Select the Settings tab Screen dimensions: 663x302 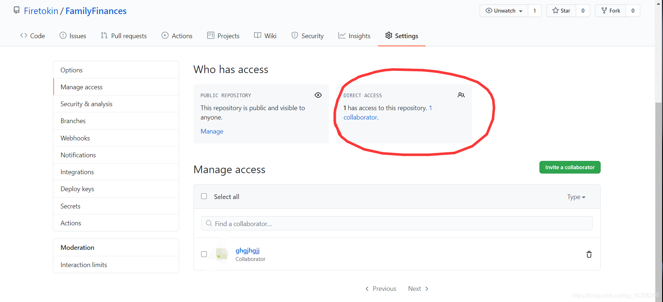pyautogui.click(x=402, y=36)
